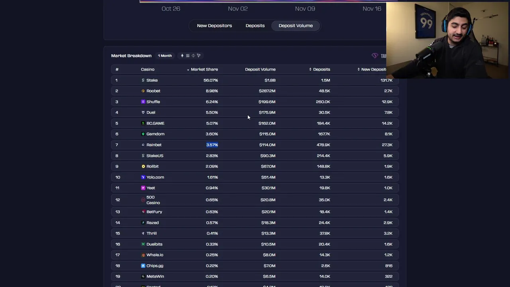This screenshot has width=510, height=287.
Task: Click the Thrill logo icon
Action: coord(143,233)
